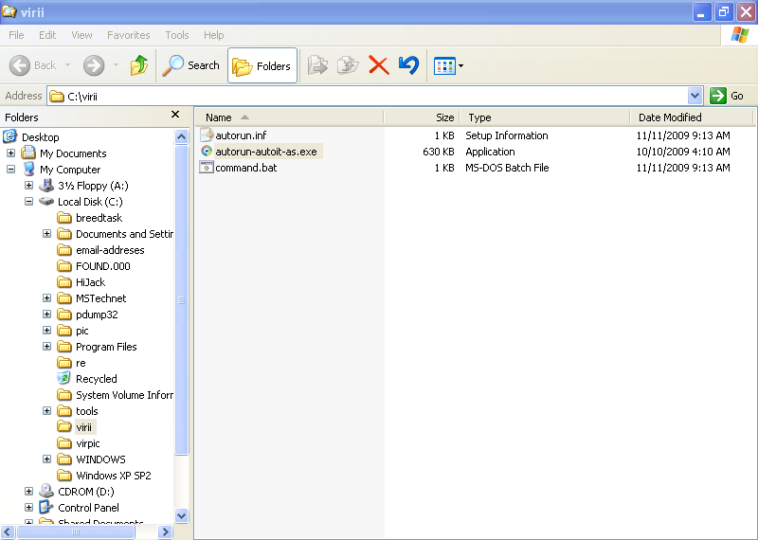
Task: Select the Desktop icon in tree
Action: point(10,136)
